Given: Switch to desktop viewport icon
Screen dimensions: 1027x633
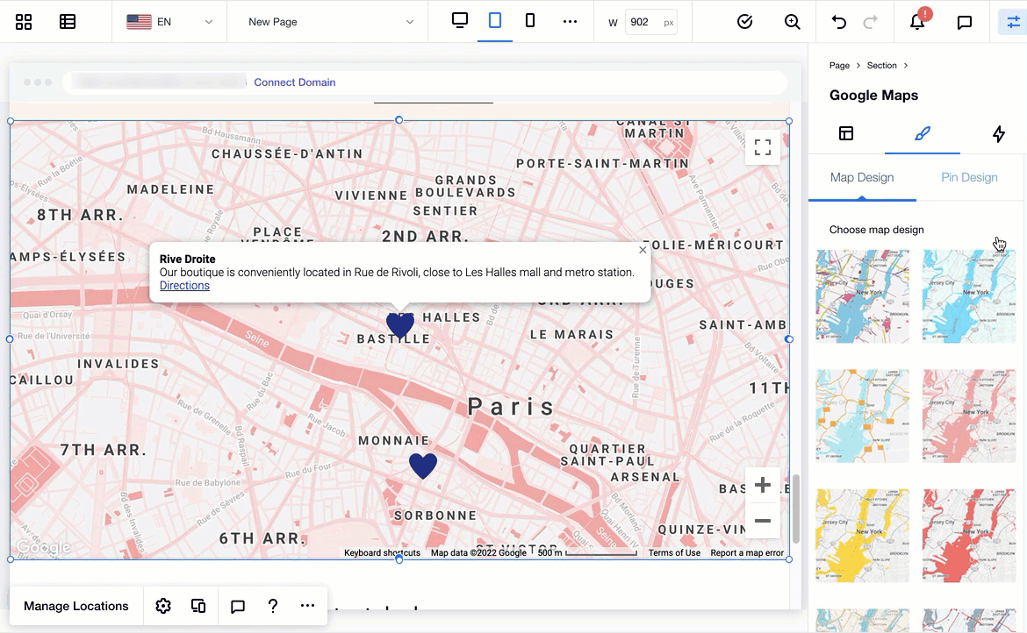Looking at the screenshot, I should point(460,20).
